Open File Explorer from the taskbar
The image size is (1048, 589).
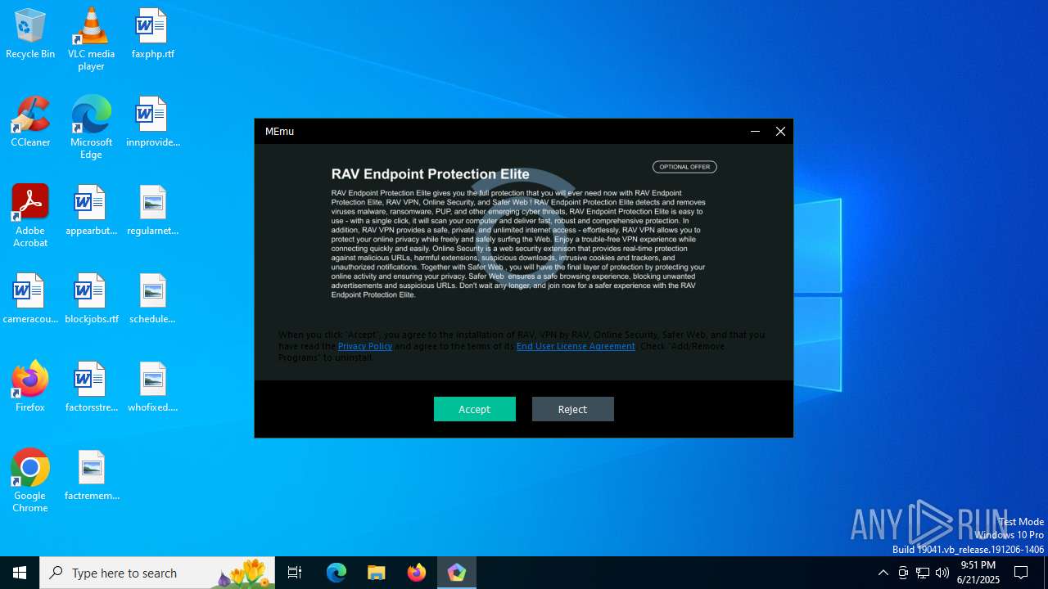point(377,573)
